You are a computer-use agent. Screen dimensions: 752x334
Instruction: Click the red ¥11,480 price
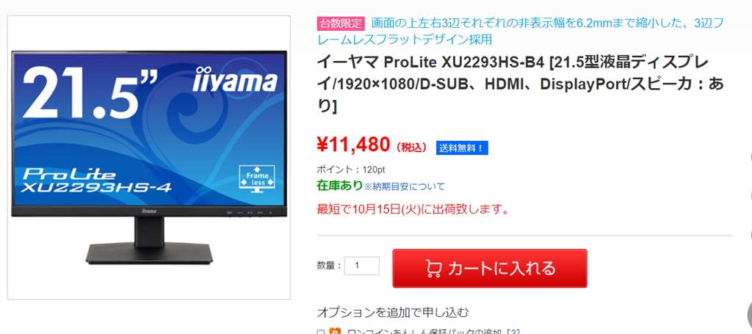pos(353,144)
